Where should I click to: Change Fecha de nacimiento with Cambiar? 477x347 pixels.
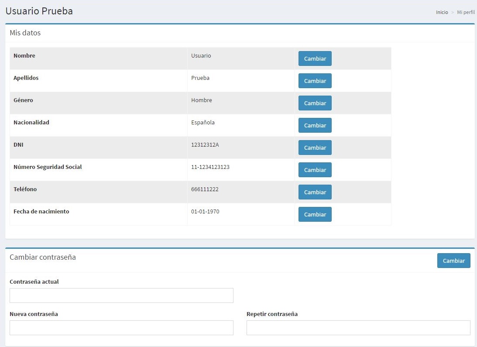pyautogui.click(x=315, y=214)
